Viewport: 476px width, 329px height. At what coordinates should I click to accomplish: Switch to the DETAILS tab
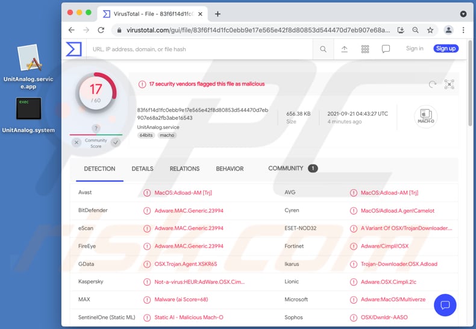(x=142, y=169)
